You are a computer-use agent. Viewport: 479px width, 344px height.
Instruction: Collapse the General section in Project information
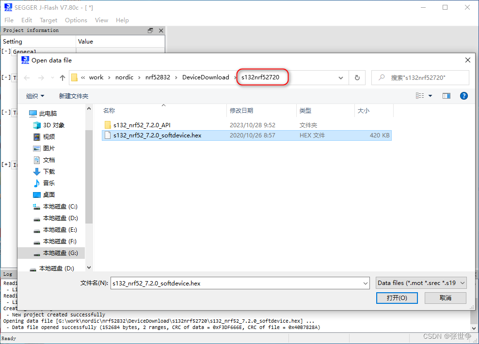tap(6, 51)
